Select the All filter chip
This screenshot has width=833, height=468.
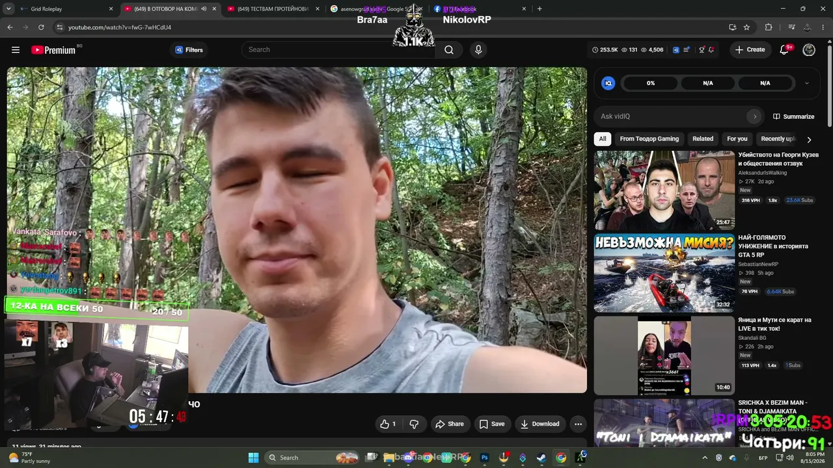pos(603,138)
